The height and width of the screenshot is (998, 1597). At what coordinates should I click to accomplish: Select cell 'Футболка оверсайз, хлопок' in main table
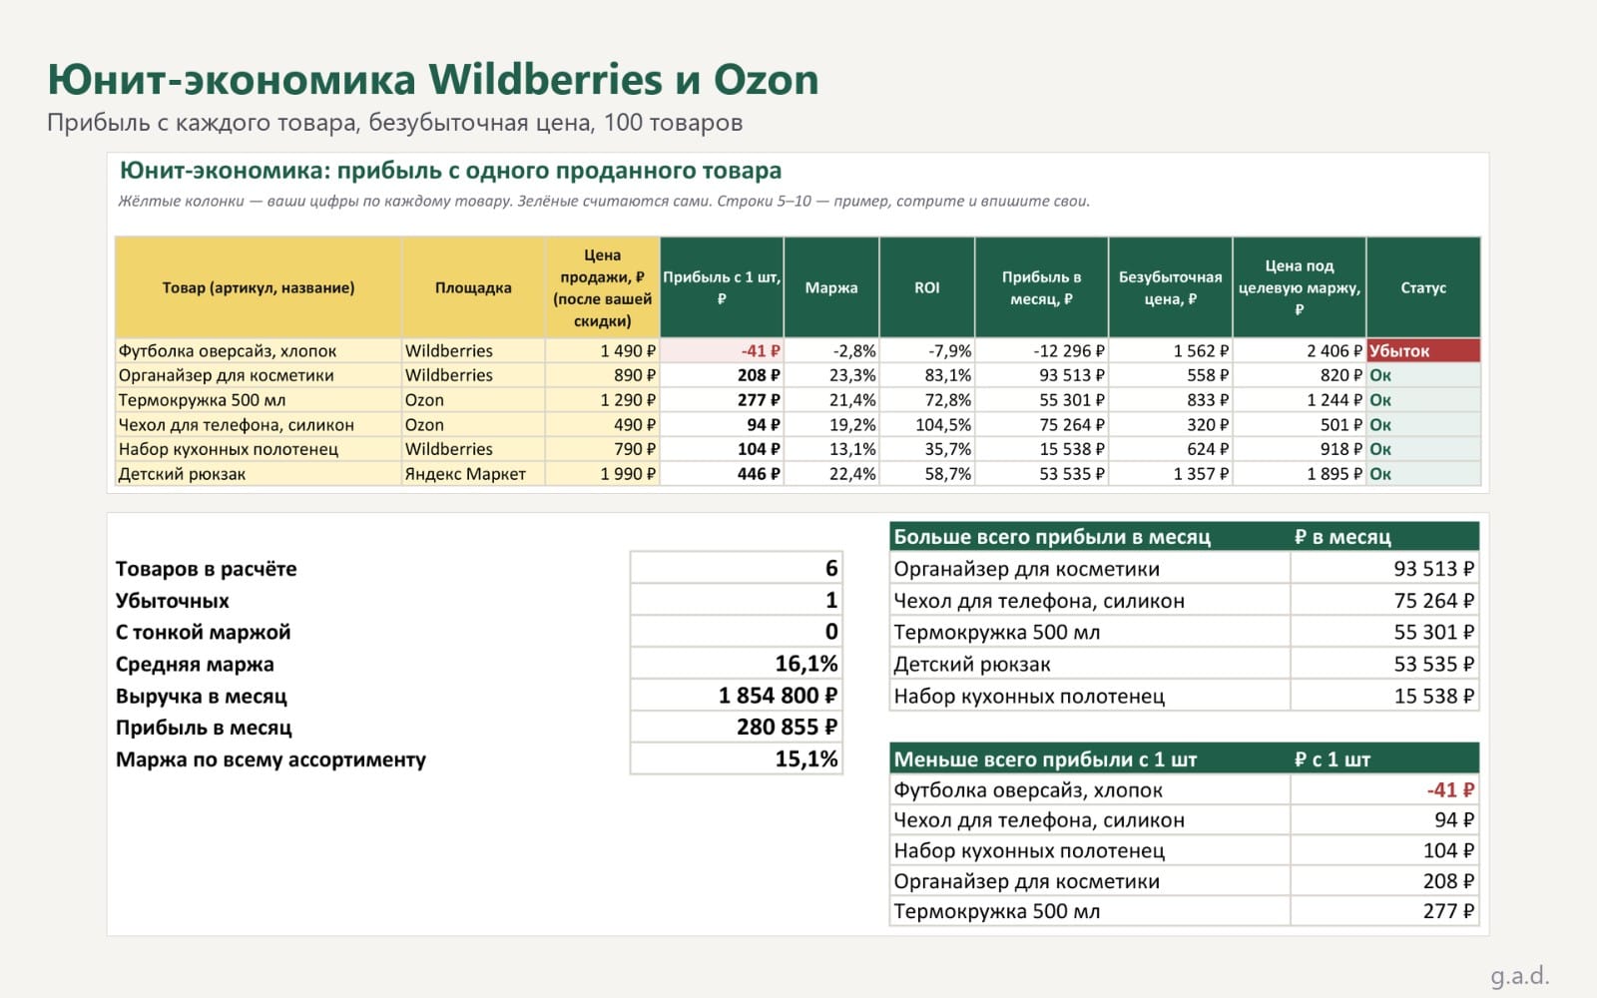pos(259,350)
